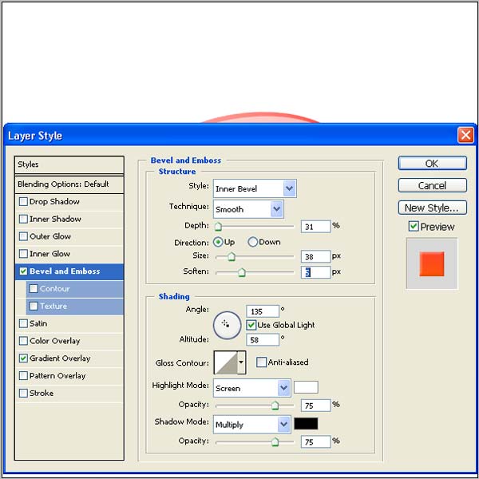This screenshot has width=479, height=479.
Task: Select the Up direction radio button
Action: click(218, 242)
